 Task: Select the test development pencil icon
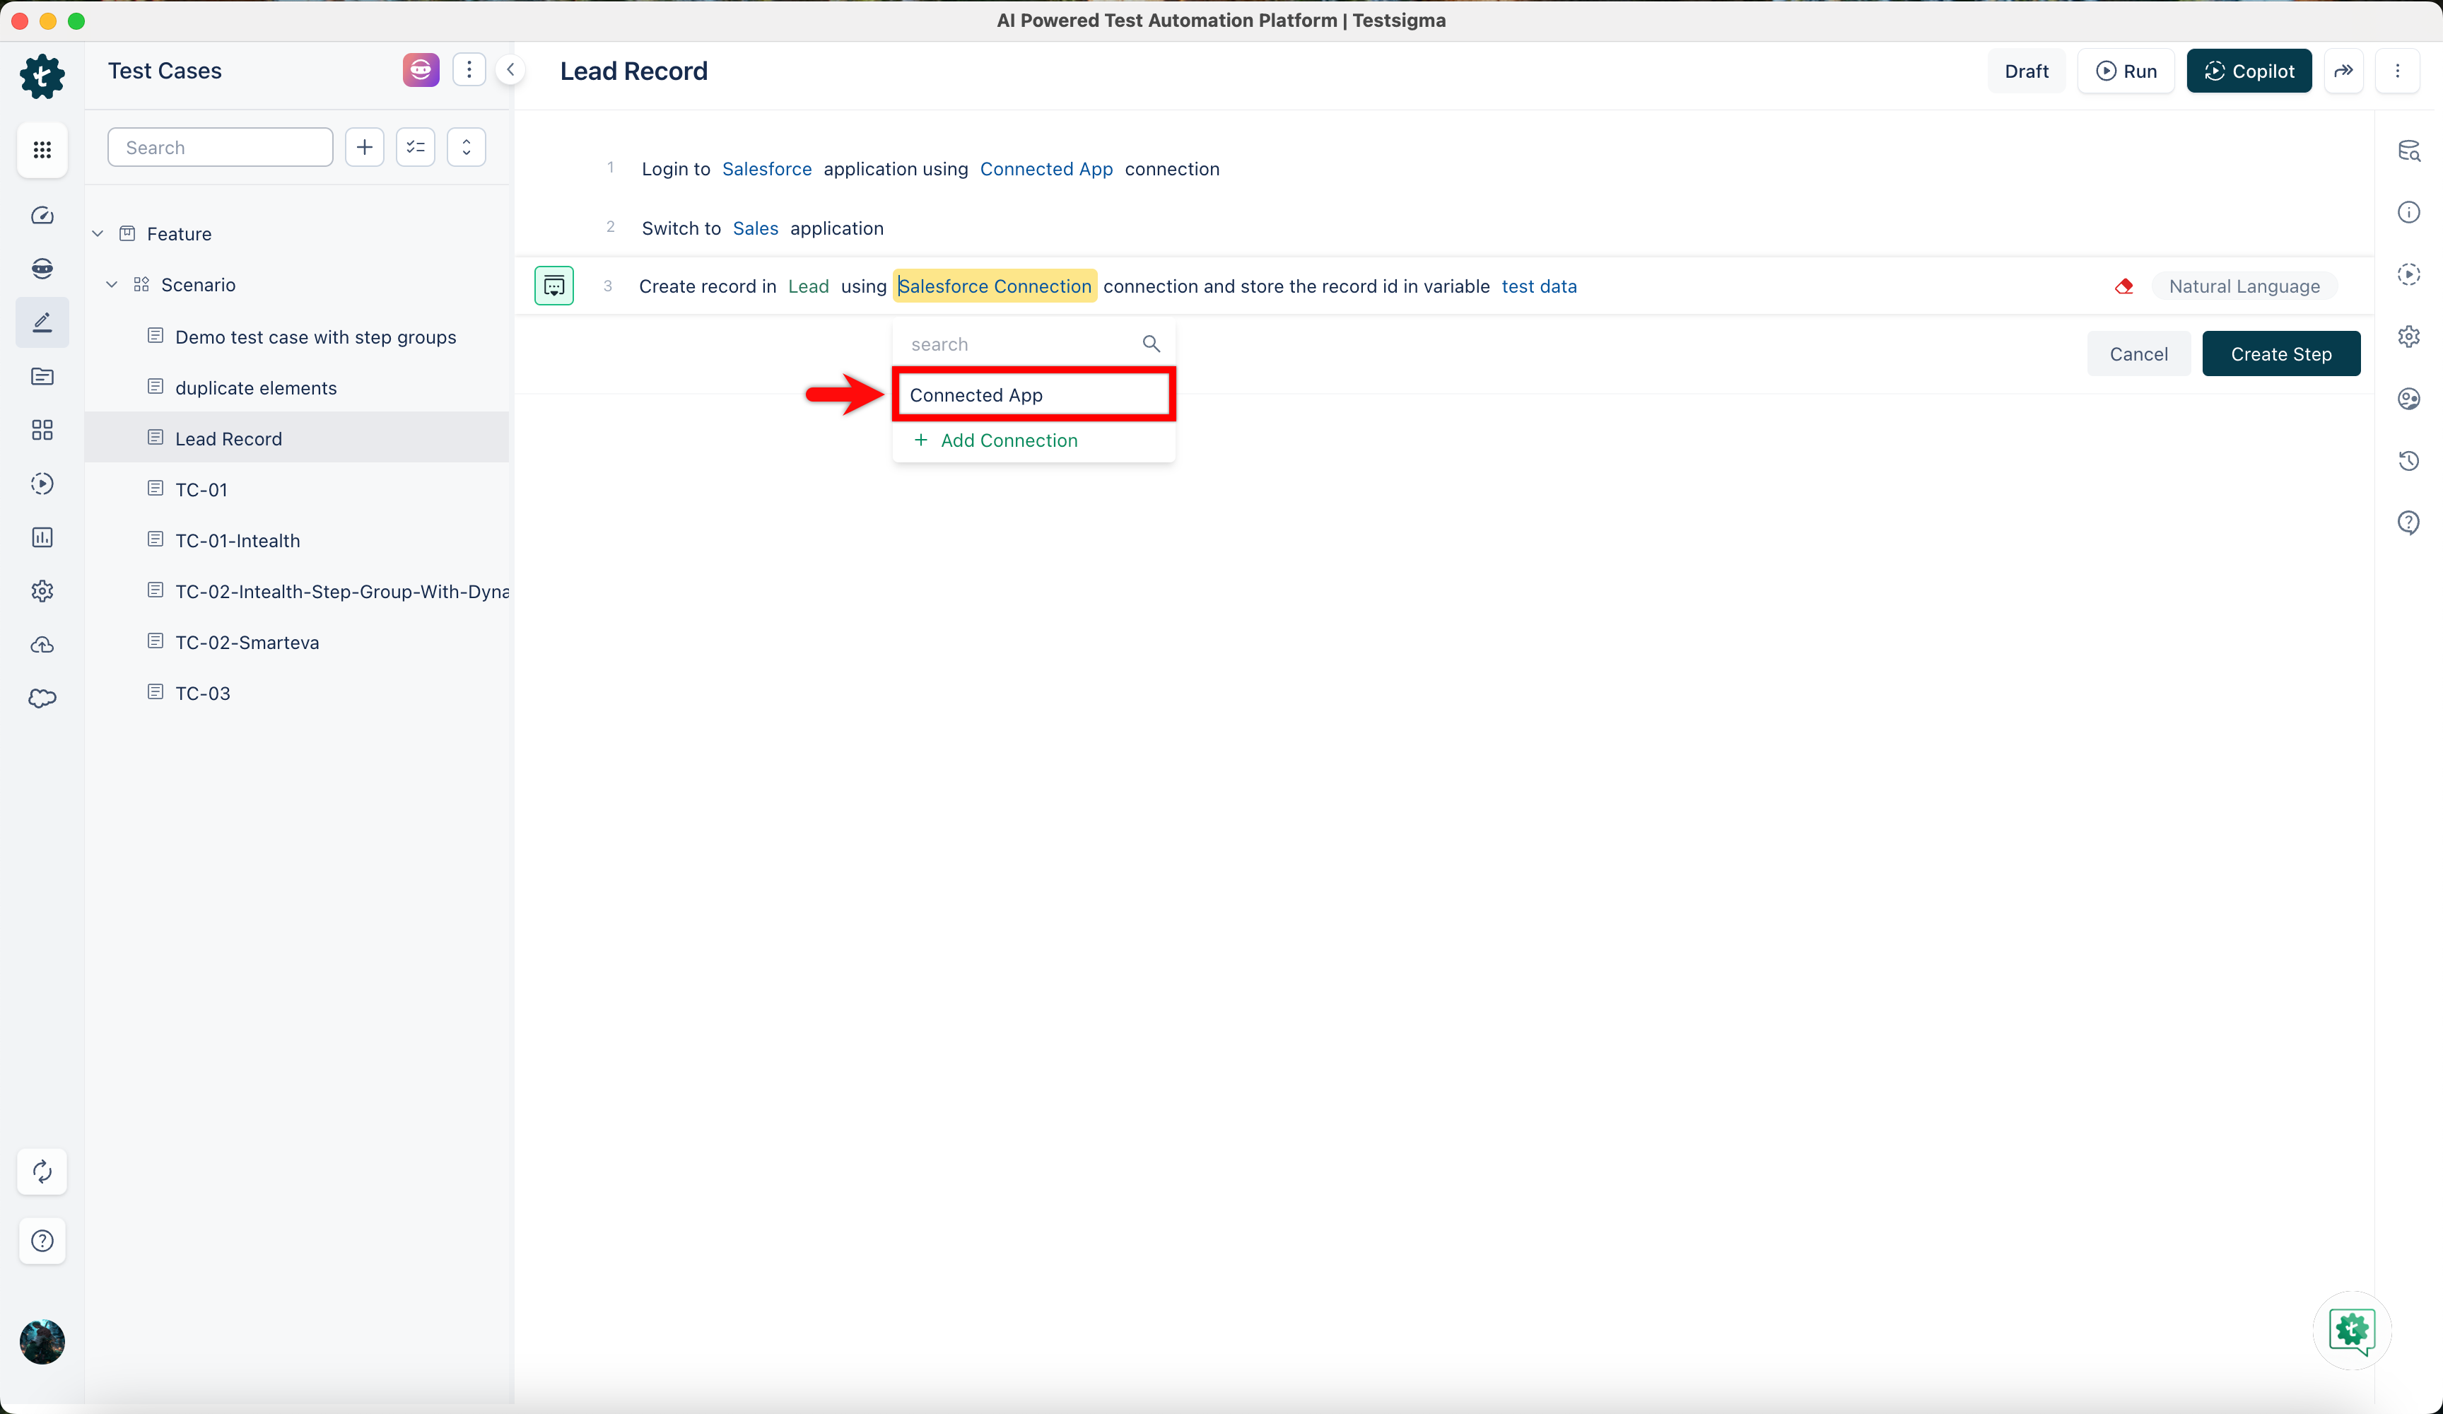tap(42, 322)
